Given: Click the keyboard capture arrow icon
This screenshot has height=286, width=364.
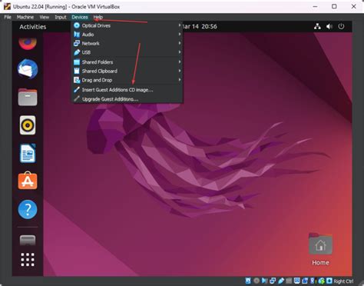Looking at the screenshot, I should (x=329, y=281).
